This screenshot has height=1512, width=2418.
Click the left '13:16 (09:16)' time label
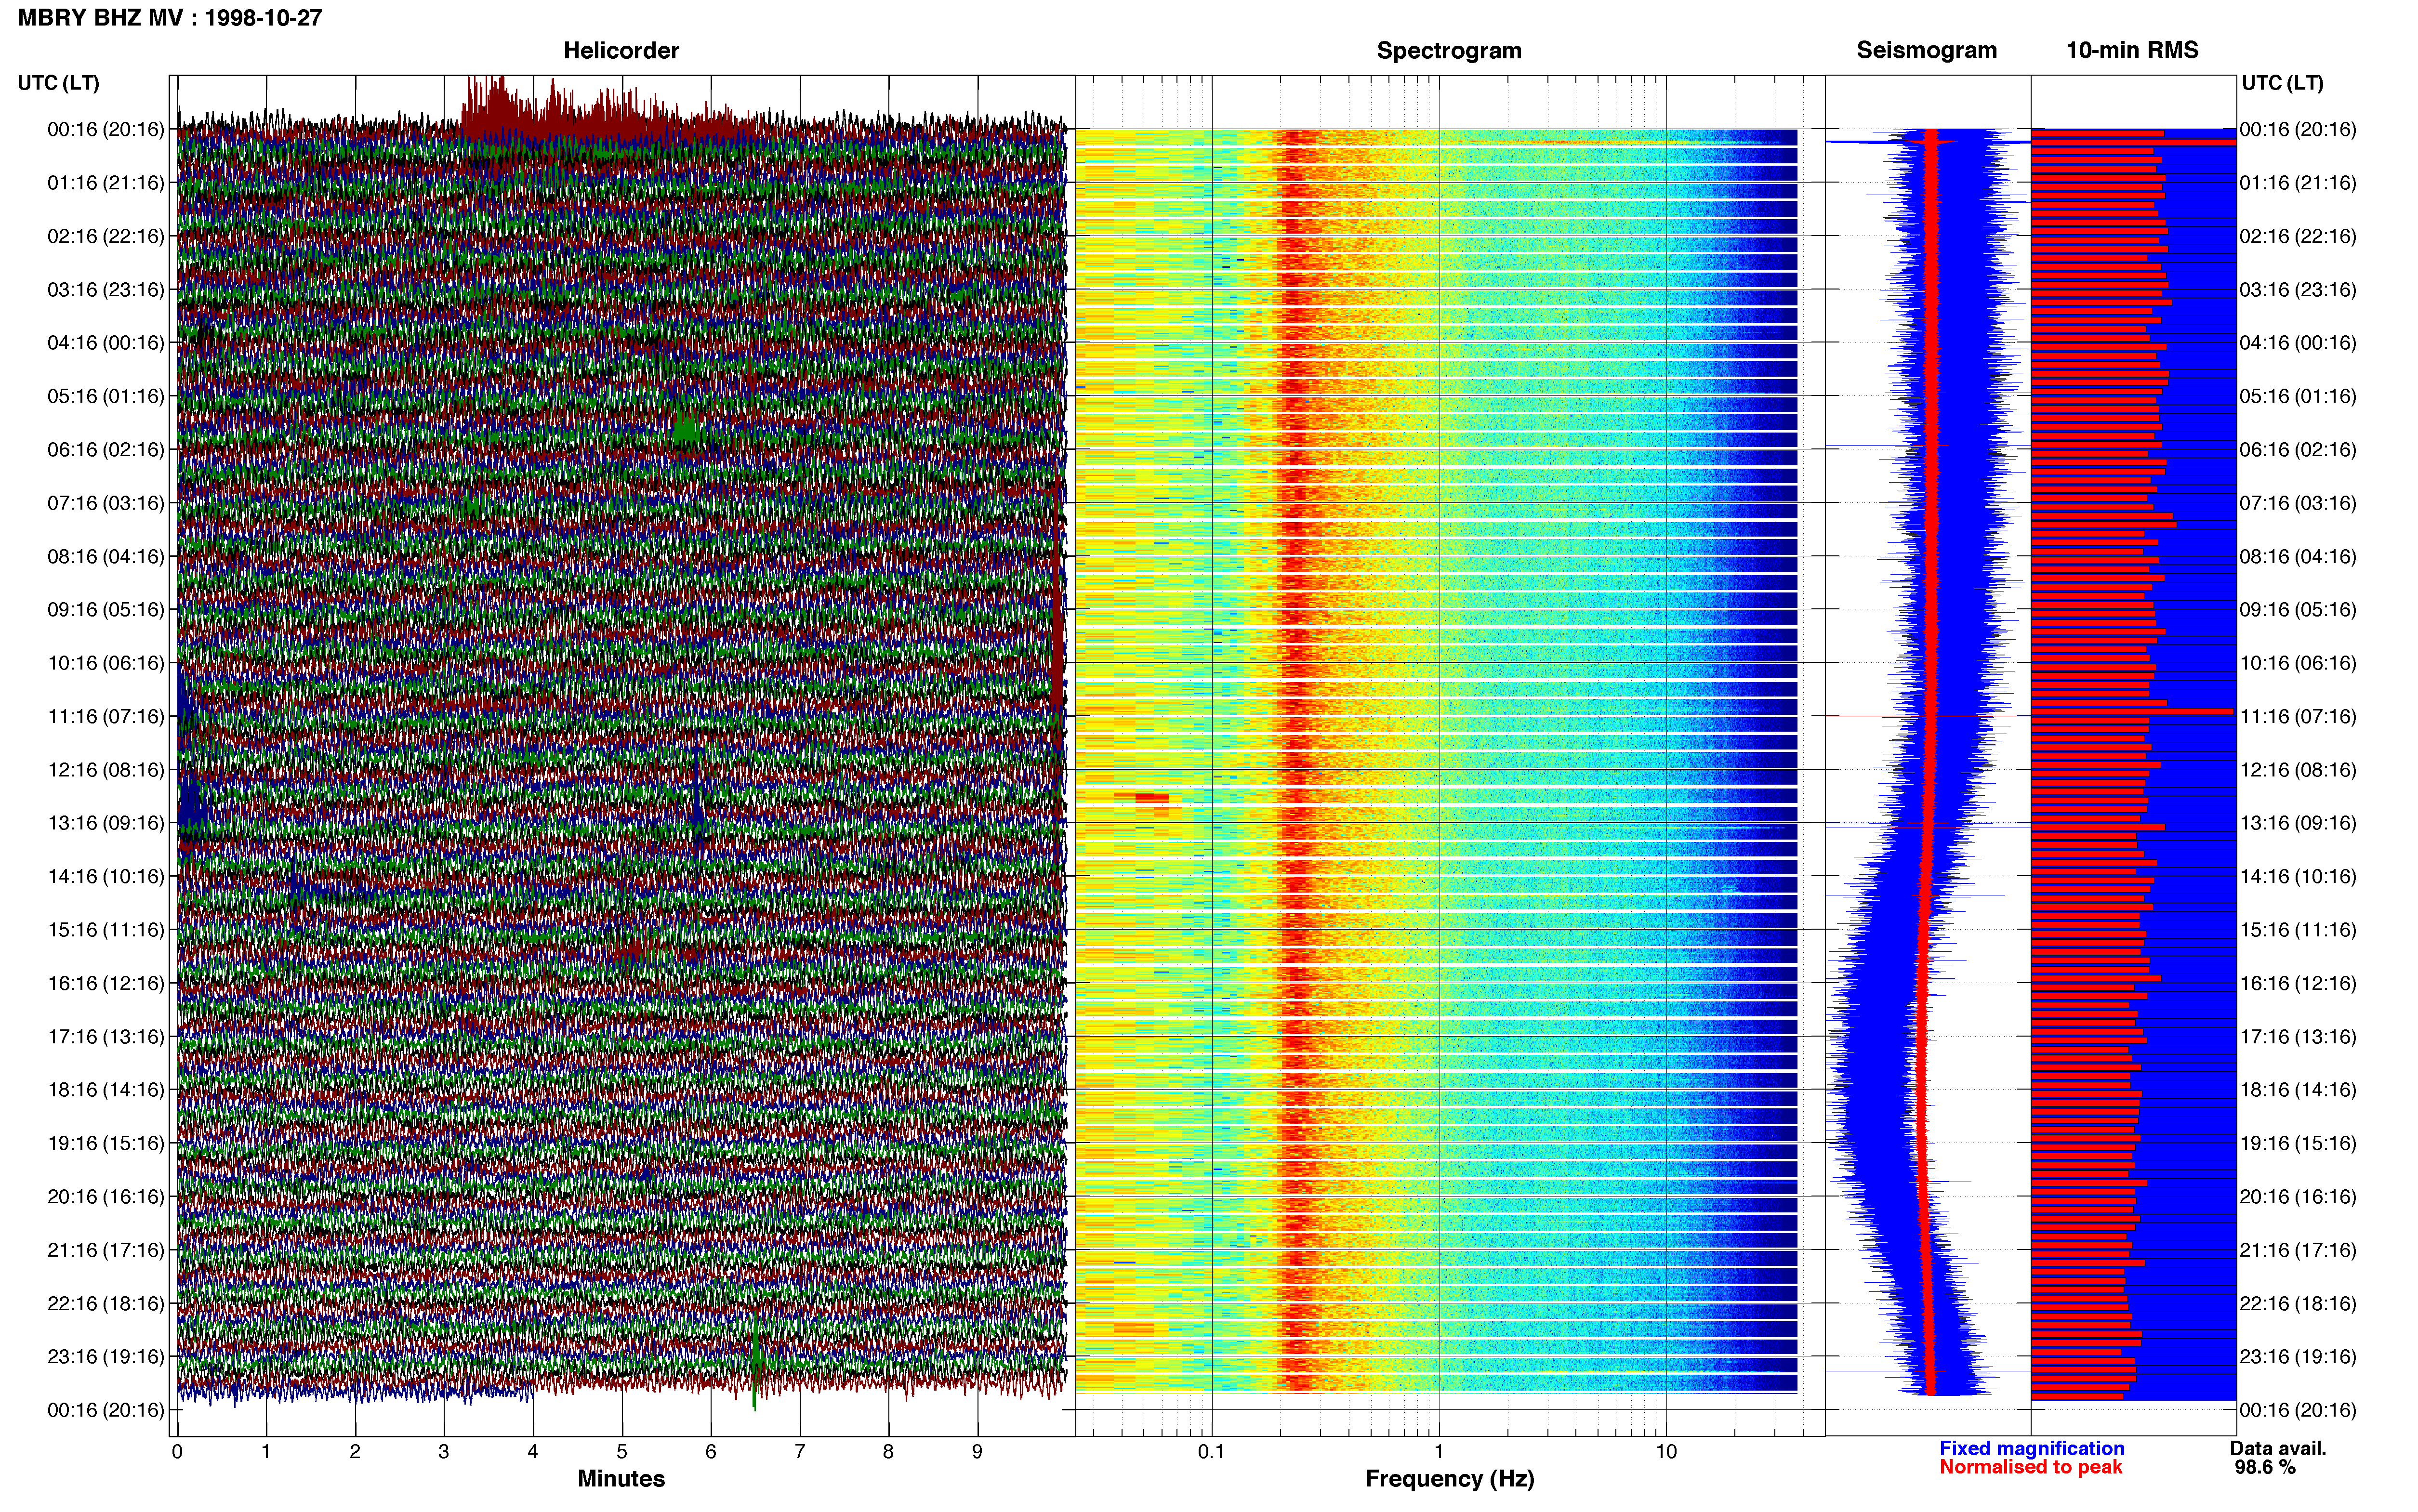point(106,823)
